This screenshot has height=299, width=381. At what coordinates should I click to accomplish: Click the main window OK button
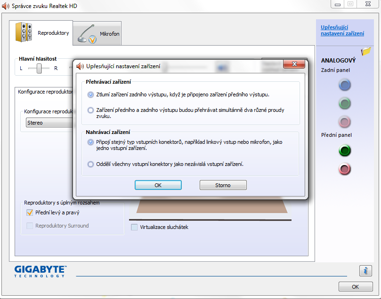coord(356,287)
